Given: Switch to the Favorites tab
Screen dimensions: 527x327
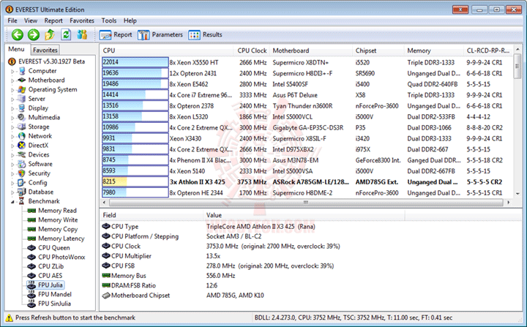Looking at the screenshot, I should click(x=45, y=50).
